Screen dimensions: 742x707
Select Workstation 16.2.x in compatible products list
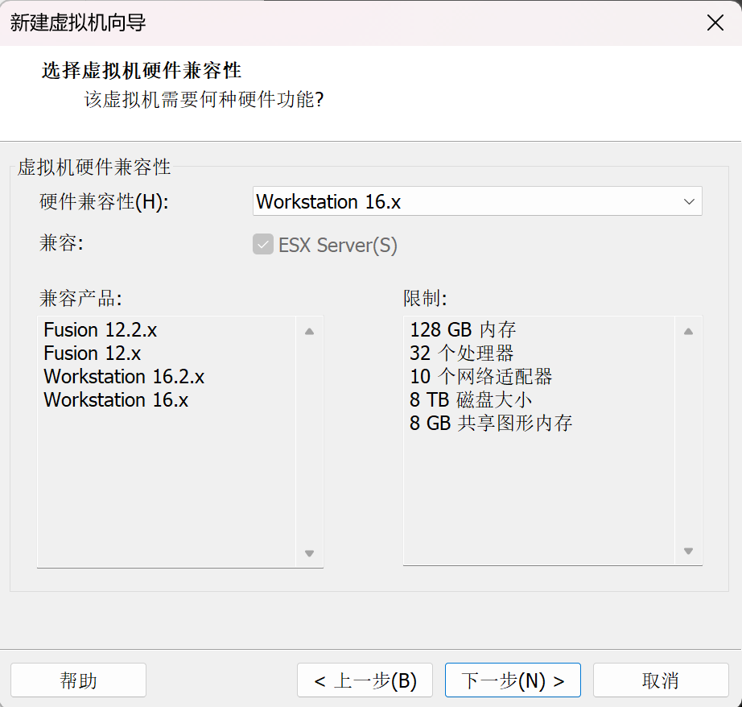(124, 377)
